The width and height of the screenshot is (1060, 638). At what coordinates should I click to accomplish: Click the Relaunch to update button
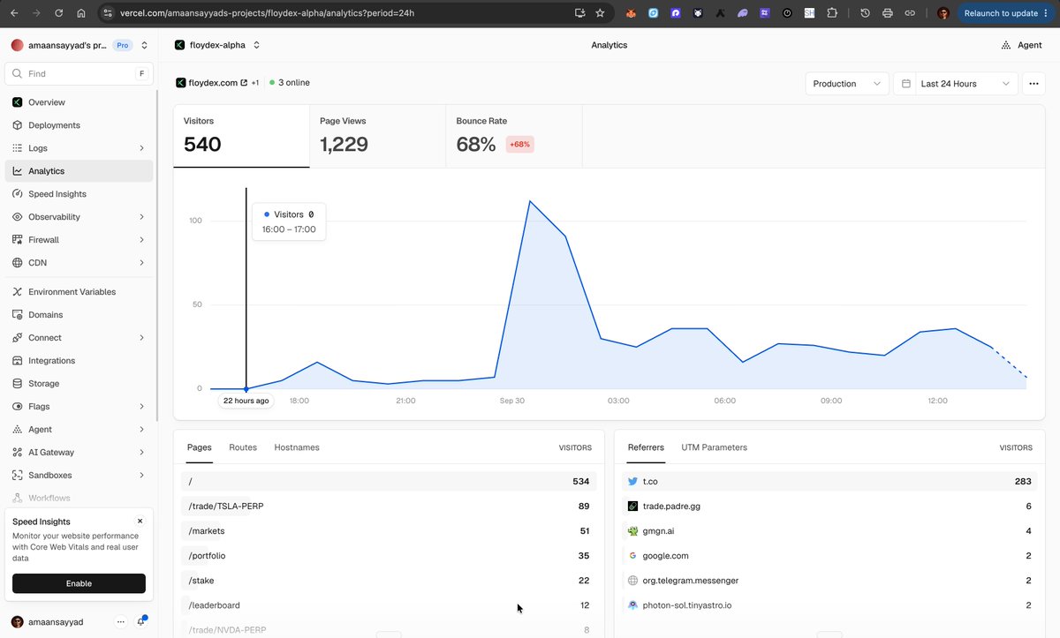pyautogui.click(x=1006, y=13)
